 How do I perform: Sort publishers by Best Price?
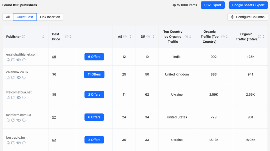(71, 37)
